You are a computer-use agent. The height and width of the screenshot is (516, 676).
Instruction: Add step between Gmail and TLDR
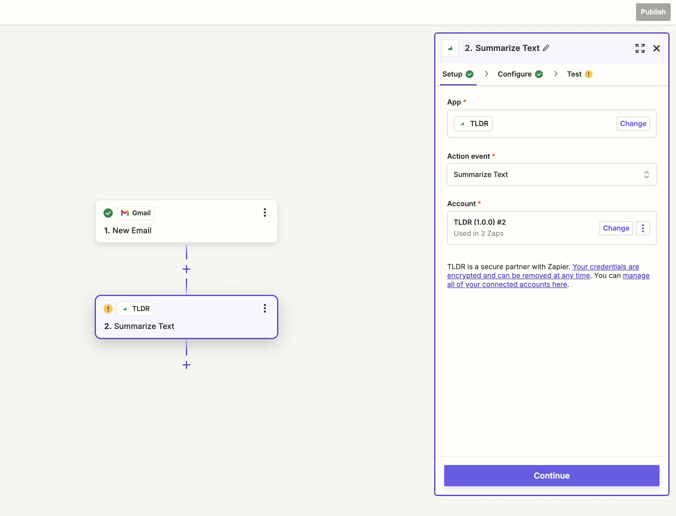[x=187, y=269]
